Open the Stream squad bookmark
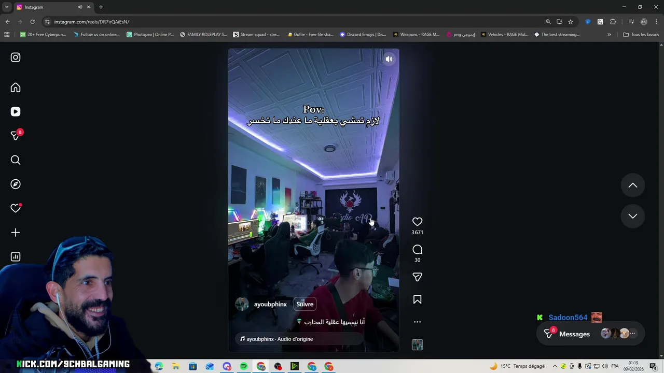This screenshot has width=664, height=373. pos(256,35)
